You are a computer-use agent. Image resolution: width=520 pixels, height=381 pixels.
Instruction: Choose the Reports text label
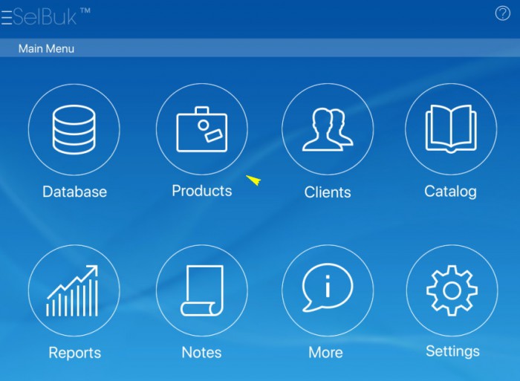74,353
